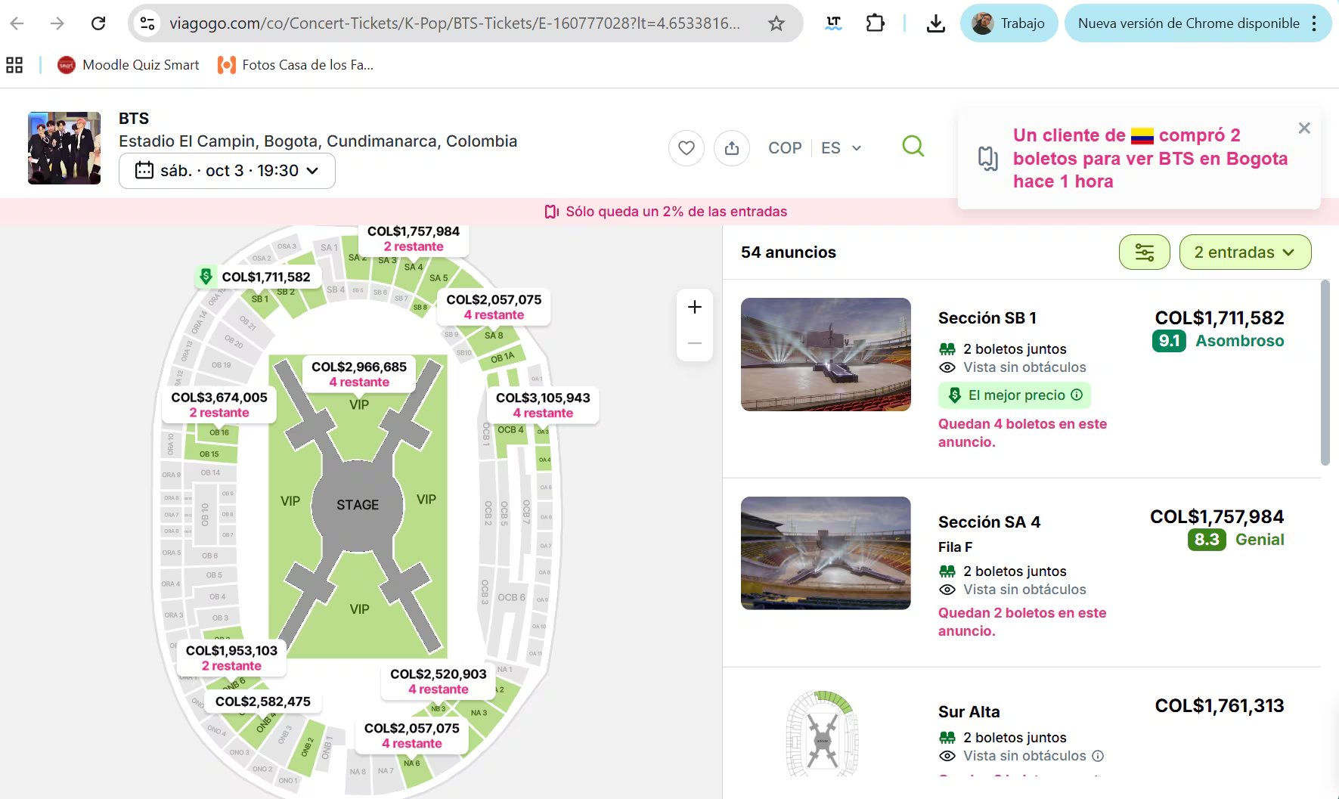Open browser downloads icon
This screenshot has height=799, width=1339.
coord(935,23)
